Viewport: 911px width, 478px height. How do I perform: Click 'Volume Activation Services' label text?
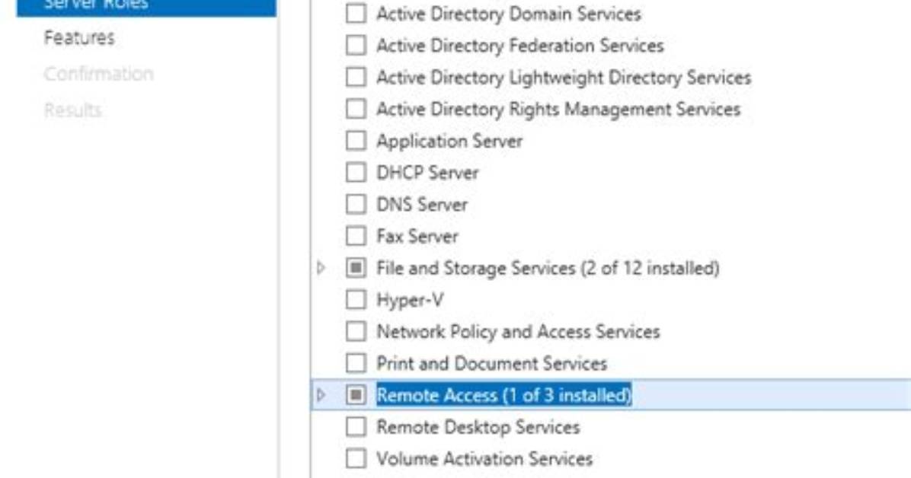coord(484,459)
